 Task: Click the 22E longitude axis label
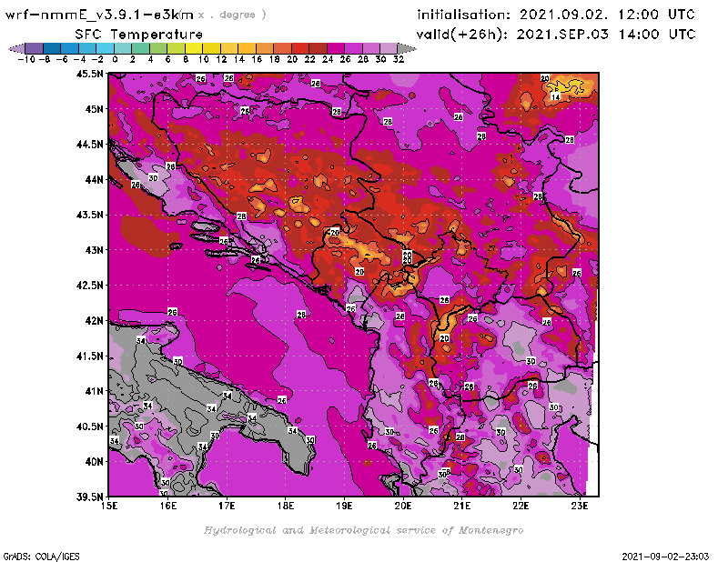[521, 506]
